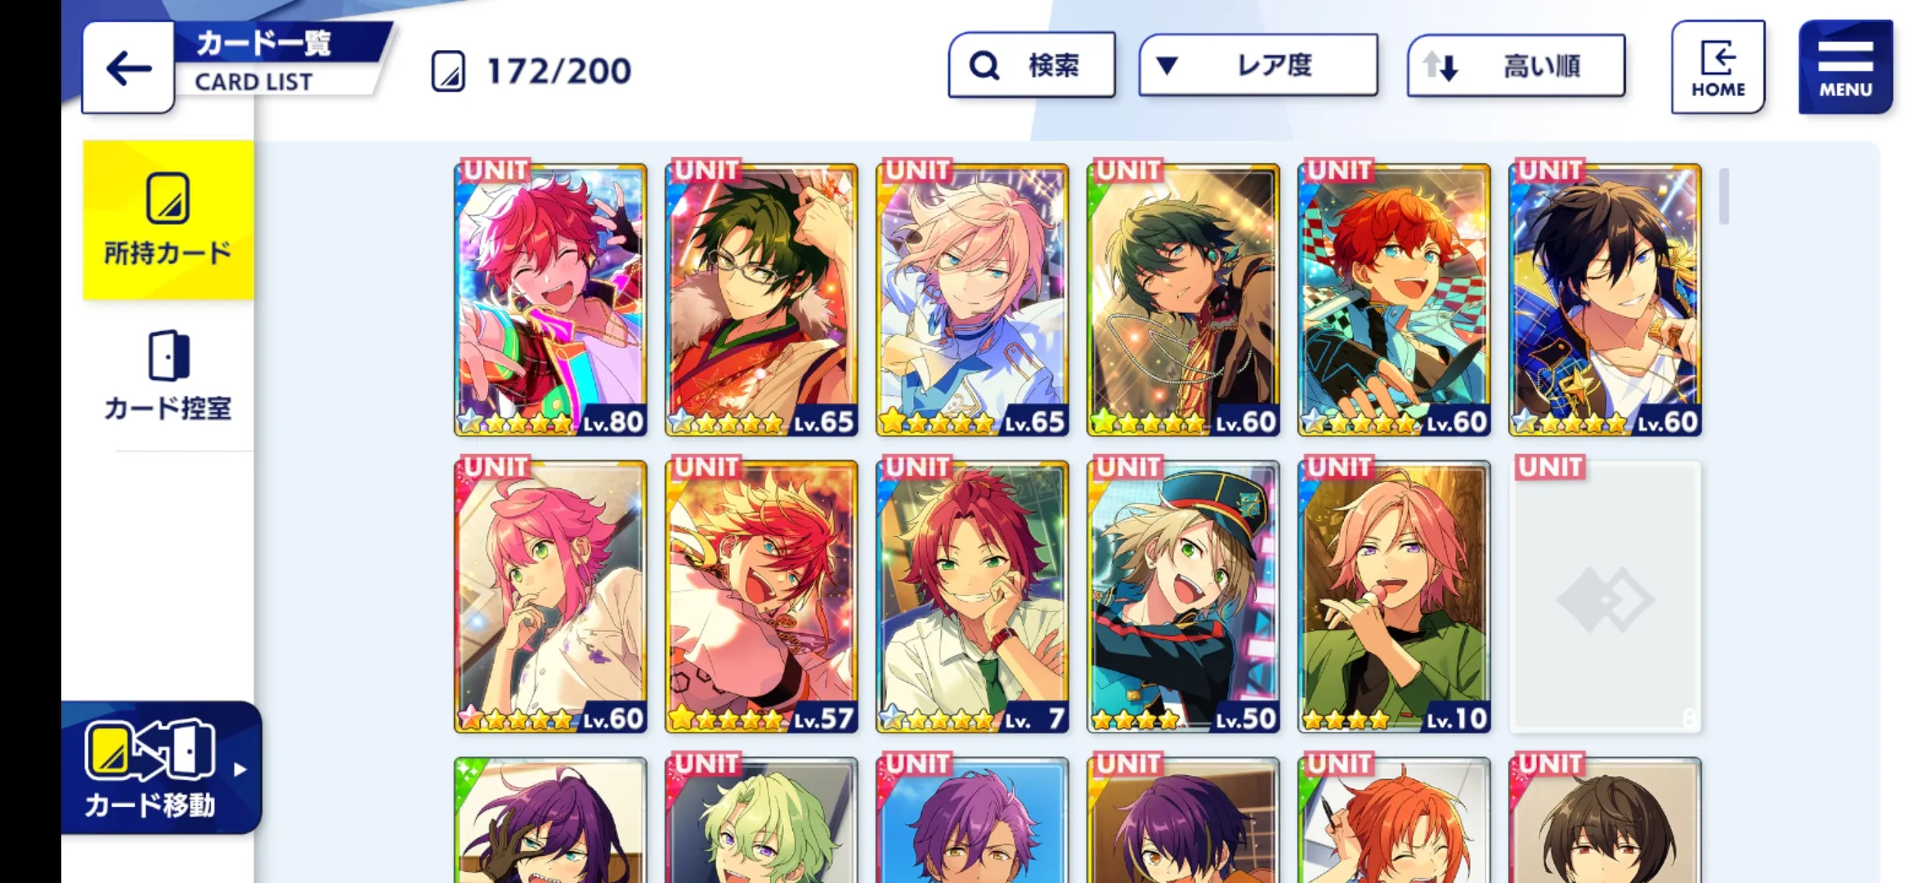Open the capped character Lv.50 card
1913x883 pixels.
1183,596
